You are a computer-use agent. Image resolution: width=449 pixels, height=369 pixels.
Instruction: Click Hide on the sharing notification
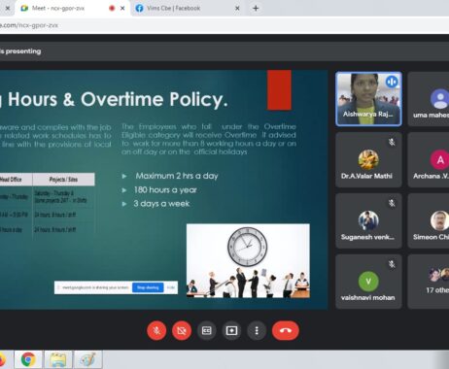tap(171, 287)
